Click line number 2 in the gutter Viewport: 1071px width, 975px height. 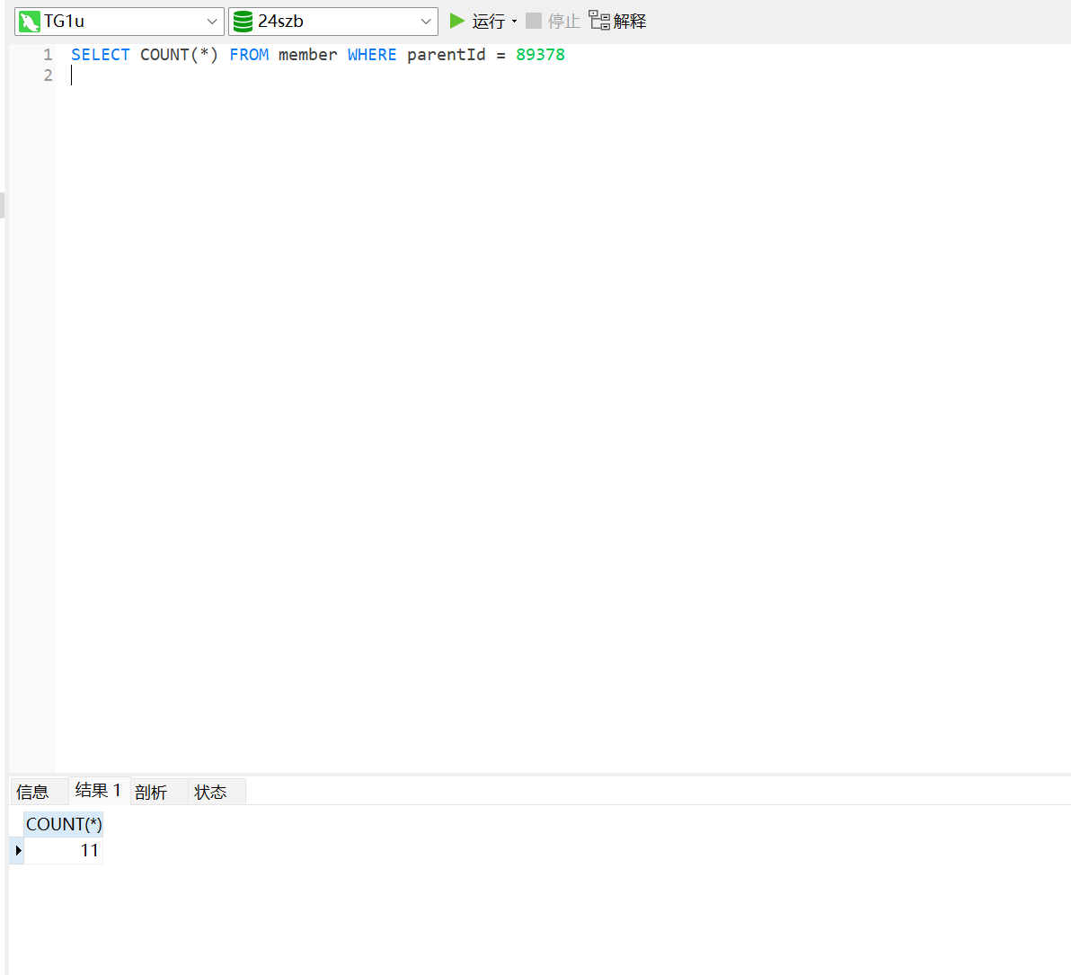click(x=48, y=75)
